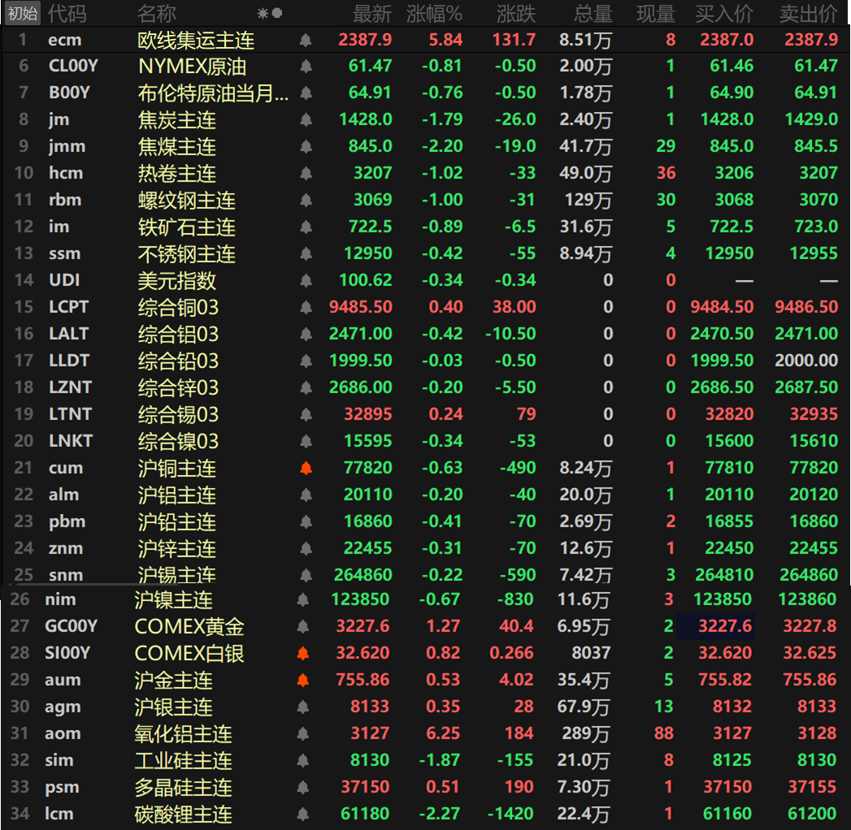Click the alert bell for 焦炭主连
851x830 pixels.
306,120
